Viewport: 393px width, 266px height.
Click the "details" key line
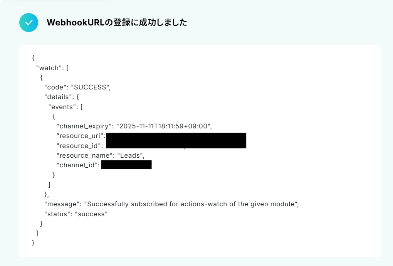tap(61, 97)
